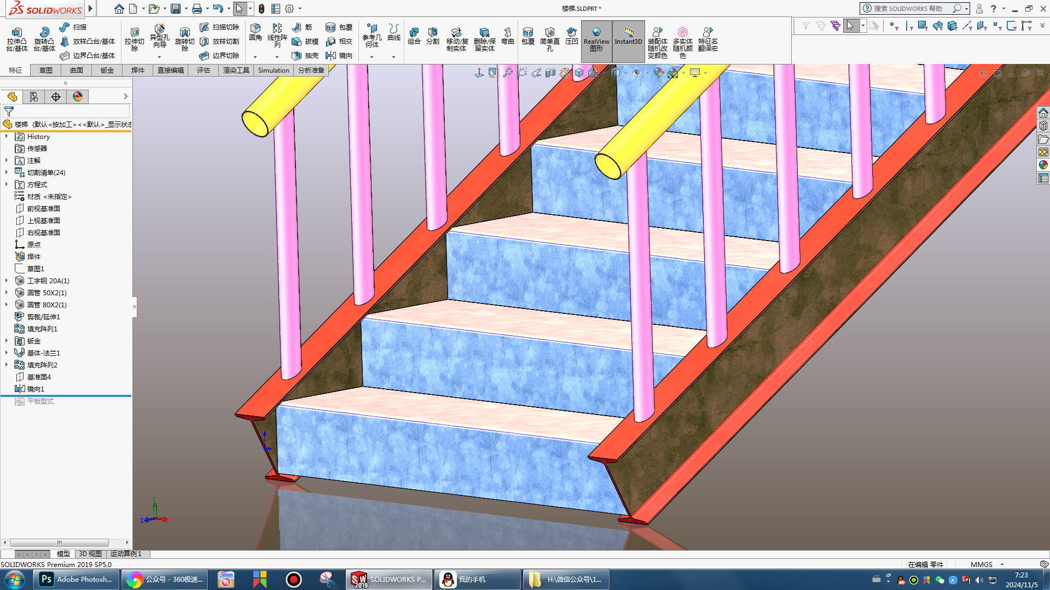Toggle the Filter Axes selection filter
Screen dimensions: 1050x590
pyautogui.click(x=967, y=26)
